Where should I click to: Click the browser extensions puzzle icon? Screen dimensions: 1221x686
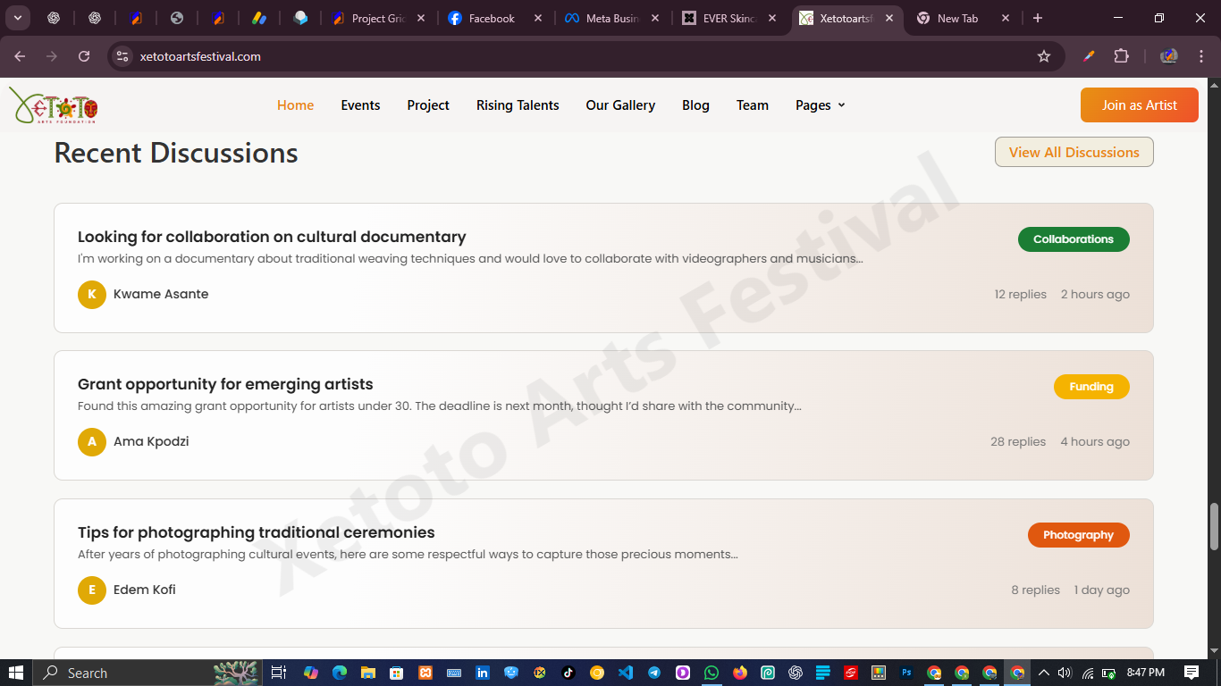tap(1121, 55)
